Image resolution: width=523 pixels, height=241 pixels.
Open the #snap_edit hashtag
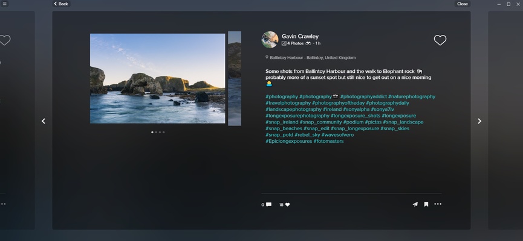click(x=317, y=128)
